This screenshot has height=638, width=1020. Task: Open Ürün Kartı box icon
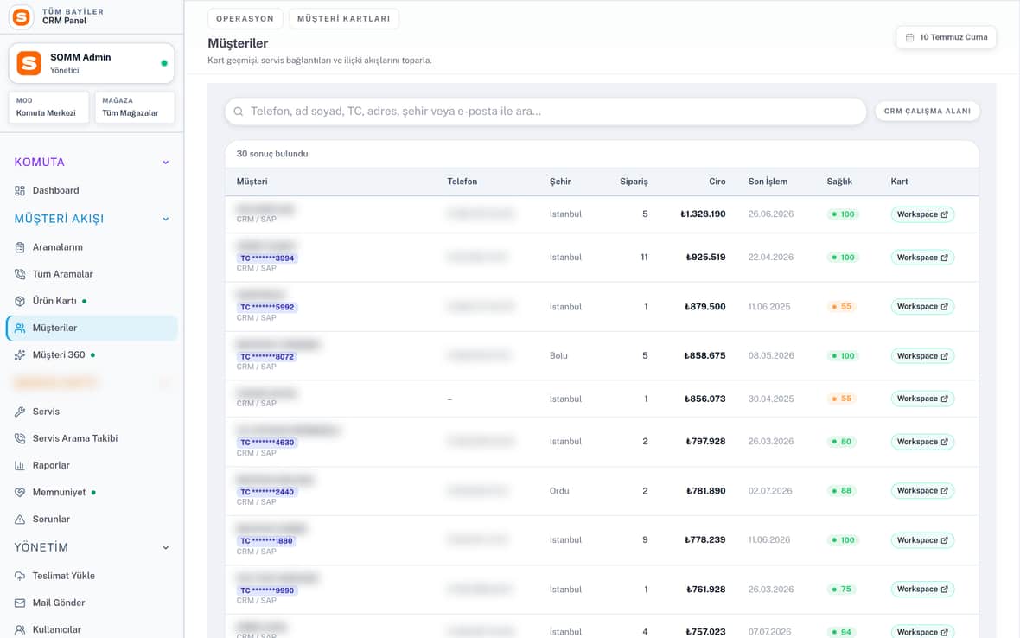pos(20,301)
